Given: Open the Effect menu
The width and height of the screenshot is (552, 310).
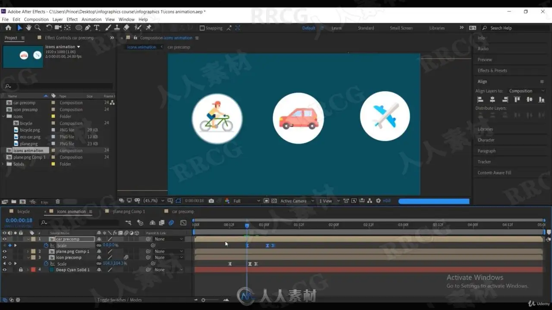Looking at the screenshot, I should click(x=72, y=19).
